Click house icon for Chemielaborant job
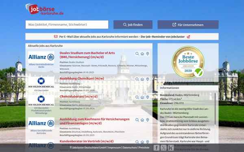This screenshot has height=152, width=244. 142,97
